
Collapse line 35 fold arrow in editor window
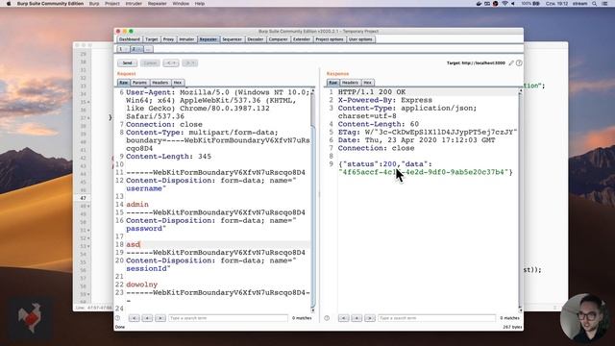(x=88, y=102)
